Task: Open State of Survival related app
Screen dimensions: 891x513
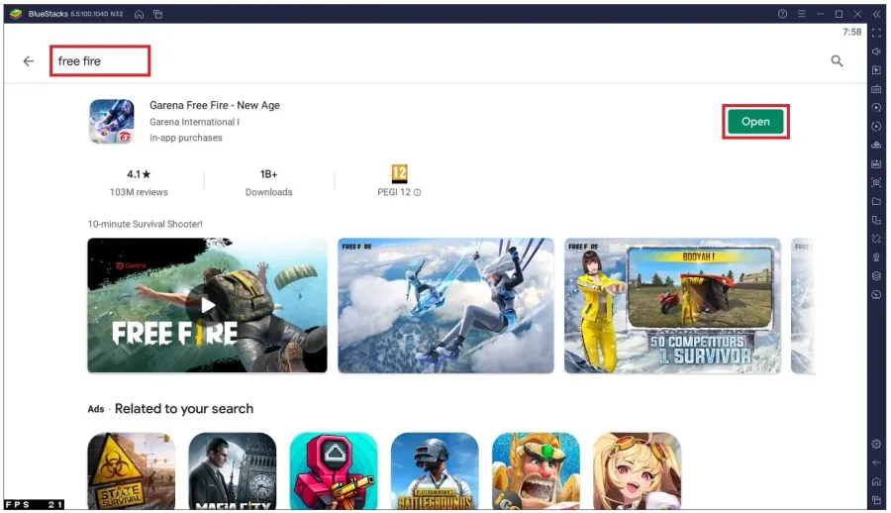Action: click(x=132, y=471)
